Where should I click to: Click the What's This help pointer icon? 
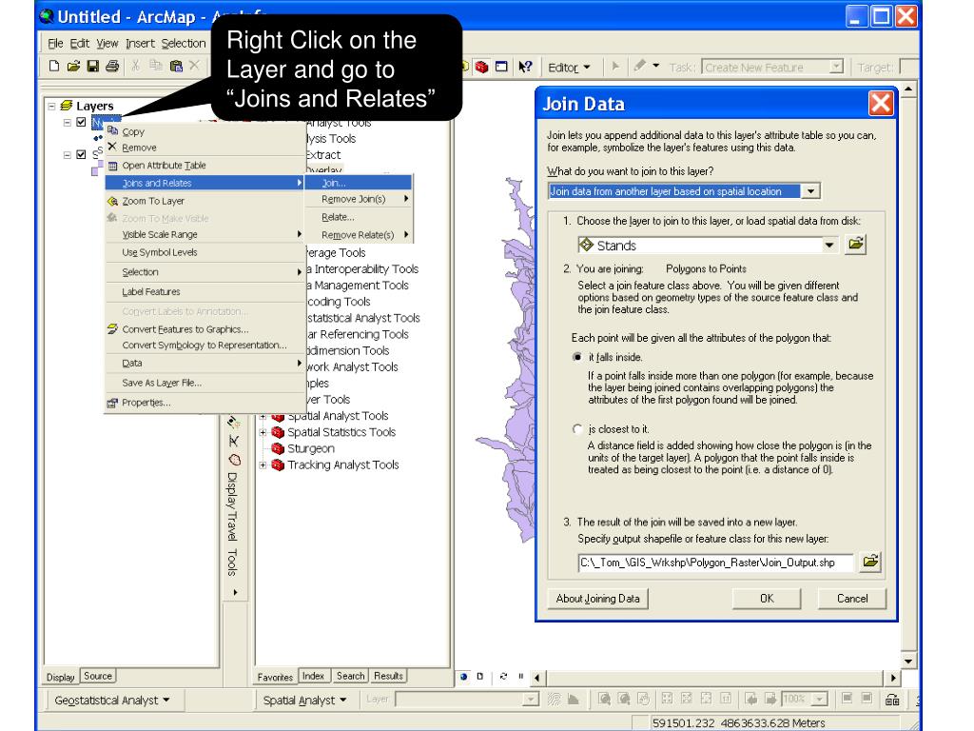[525, 67]
